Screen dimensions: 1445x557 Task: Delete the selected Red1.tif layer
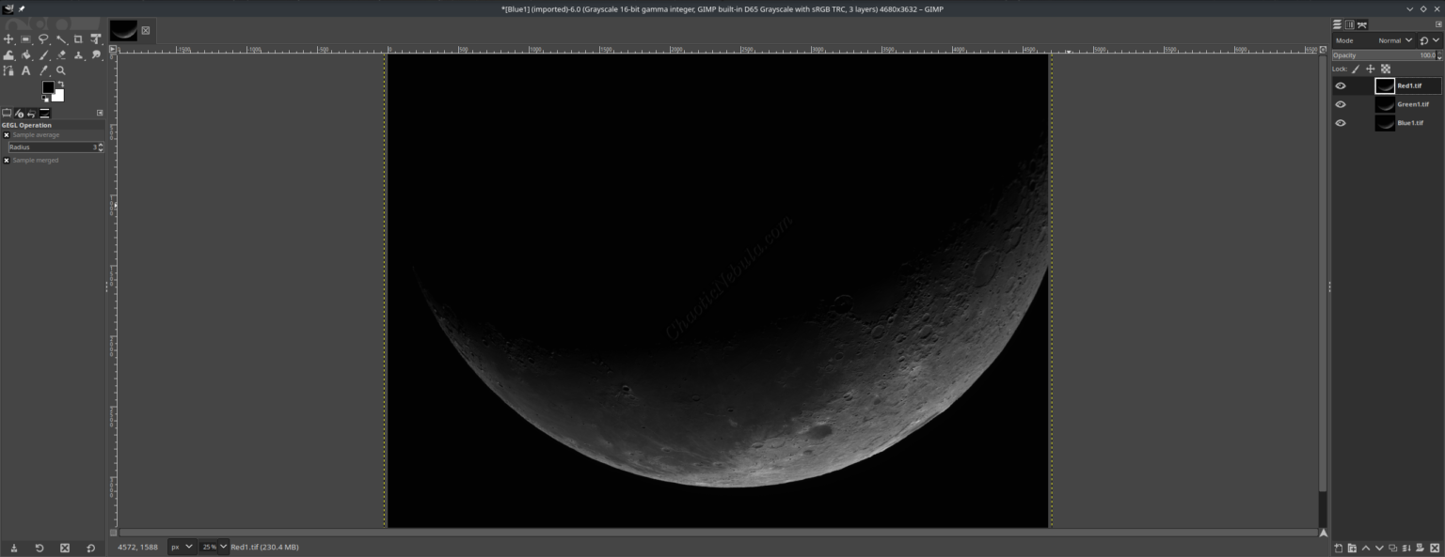(1436, 548)
